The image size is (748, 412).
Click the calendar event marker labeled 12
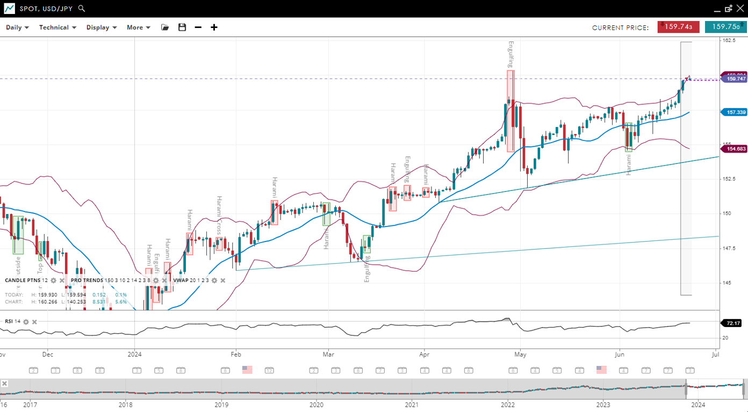(x=269, y=371)
